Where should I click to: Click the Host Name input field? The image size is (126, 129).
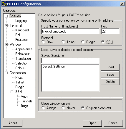point(70,31)
